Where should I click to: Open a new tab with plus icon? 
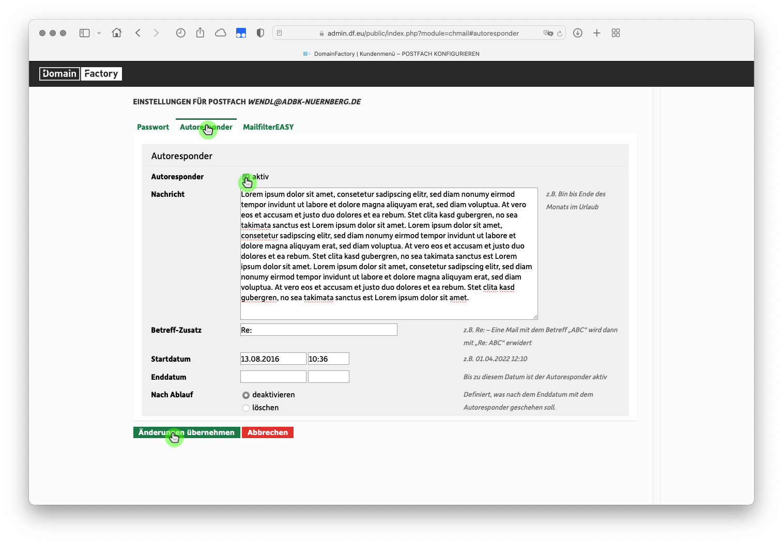596,33
